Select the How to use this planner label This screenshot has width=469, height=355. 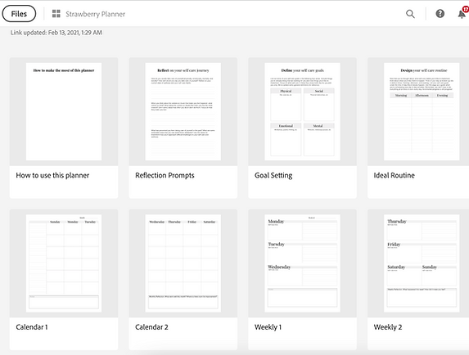pos(52,175)
